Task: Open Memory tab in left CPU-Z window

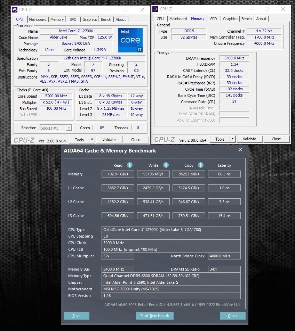Action: [57, 19]
